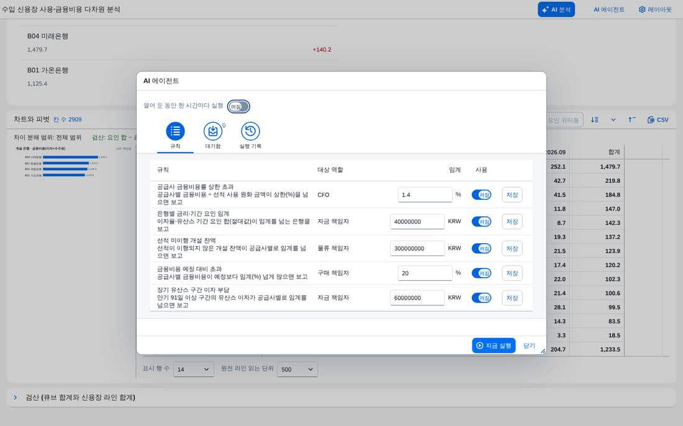Click the 219.8 total cell

click(612, 180)
